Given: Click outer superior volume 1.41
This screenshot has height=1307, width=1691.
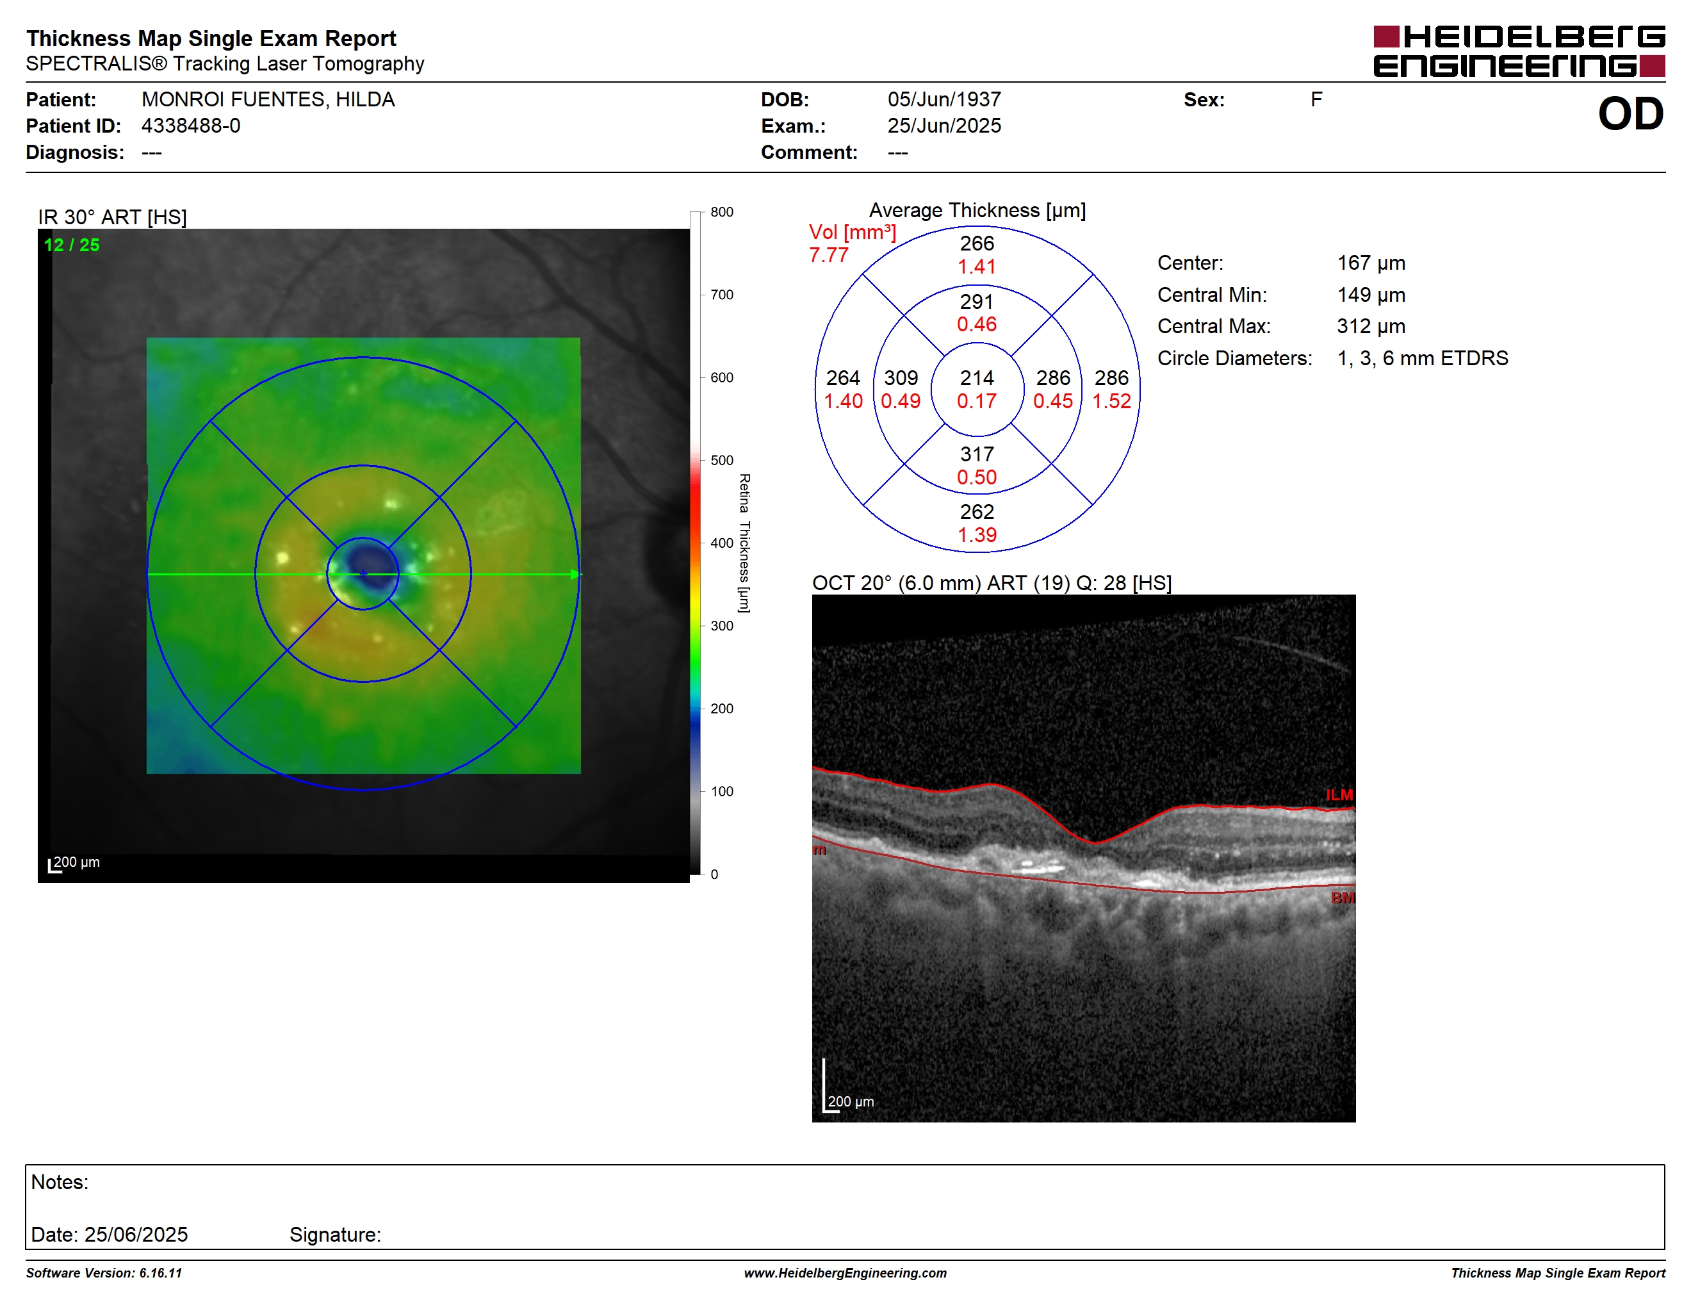Looking at the screenshot, I should pyautogui.click(x=976, y=267).
